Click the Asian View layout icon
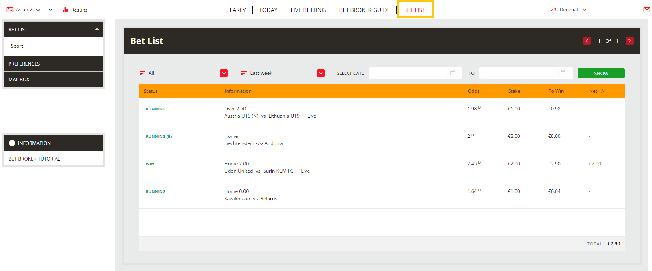Image resolution: width=652 pixels, height=271 pixels. 10,10
